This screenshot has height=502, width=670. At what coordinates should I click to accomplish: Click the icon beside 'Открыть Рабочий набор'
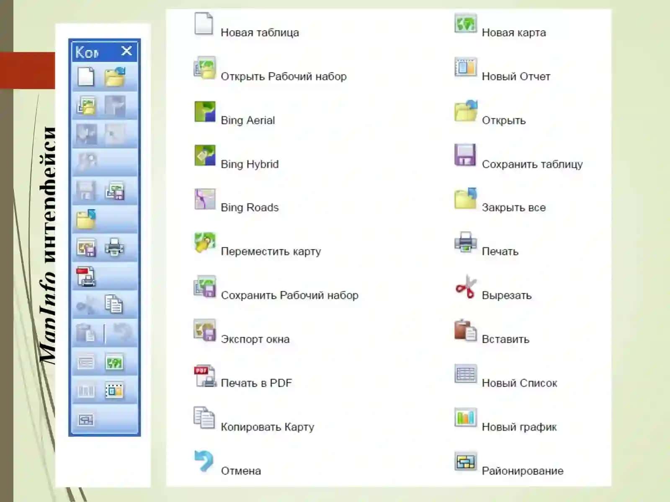click(x=204, y=67)
